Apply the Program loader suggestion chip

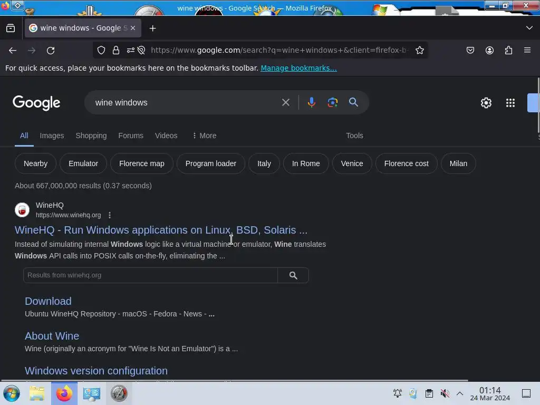[211, 163]
